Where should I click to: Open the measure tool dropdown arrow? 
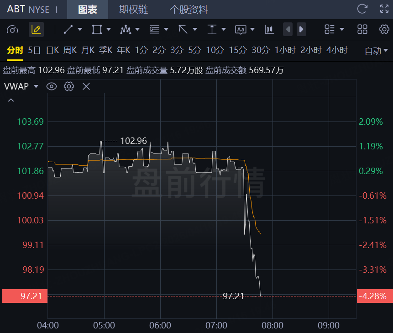[224, 29]
